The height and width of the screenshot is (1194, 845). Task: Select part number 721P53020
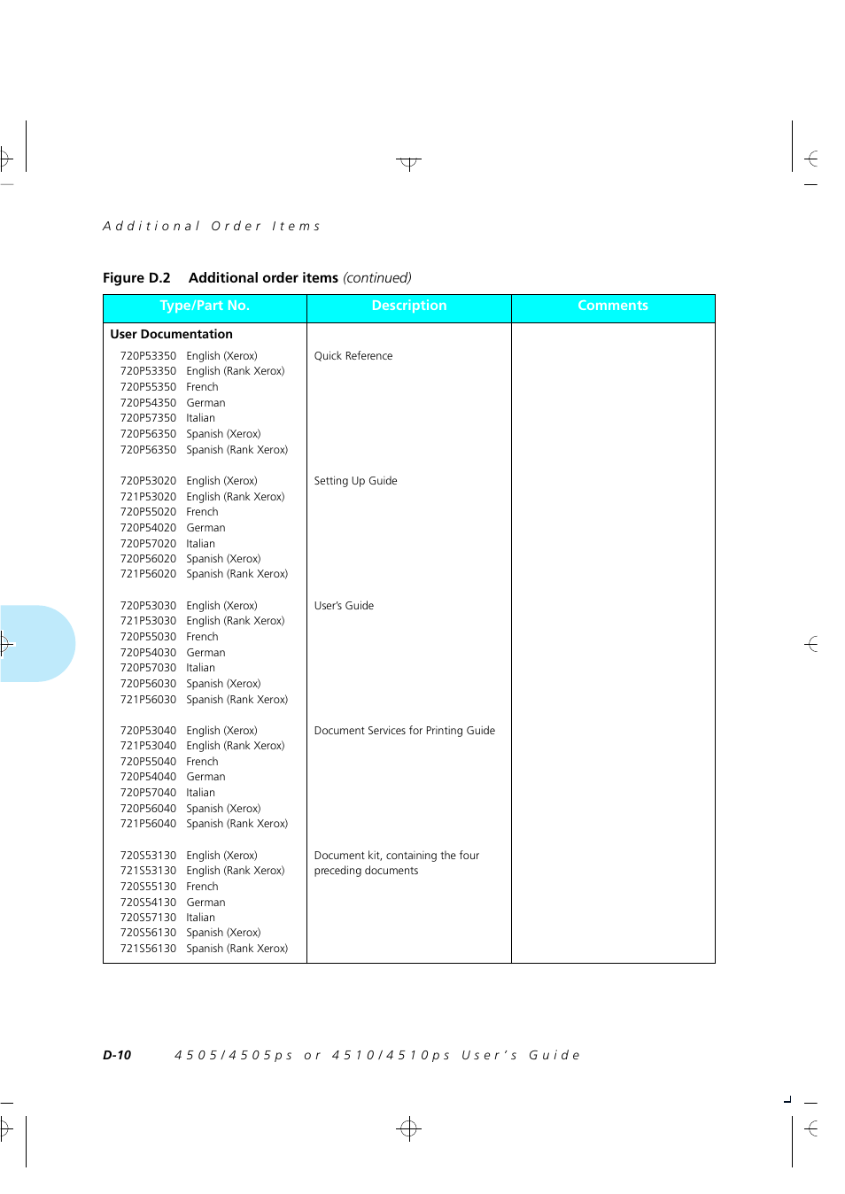(x=148, y=497)
